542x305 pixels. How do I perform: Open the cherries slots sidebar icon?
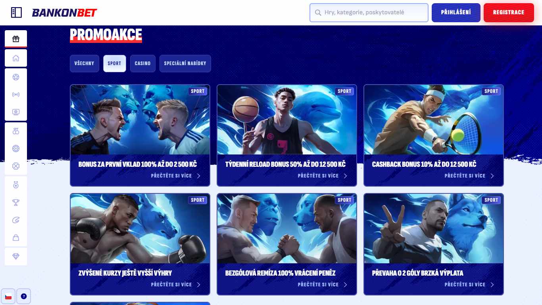[x=16, y=131]
